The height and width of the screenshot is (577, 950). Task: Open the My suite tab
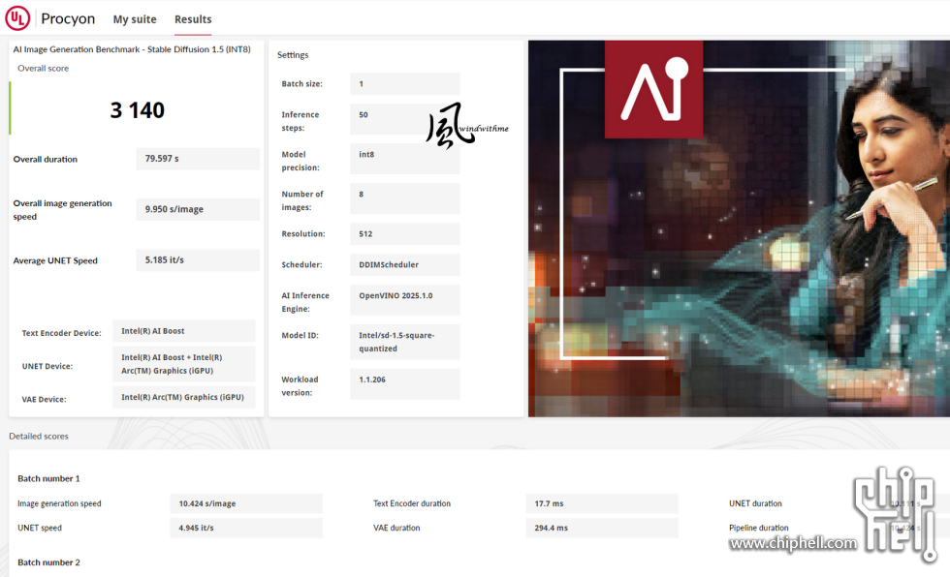point(135,19)
